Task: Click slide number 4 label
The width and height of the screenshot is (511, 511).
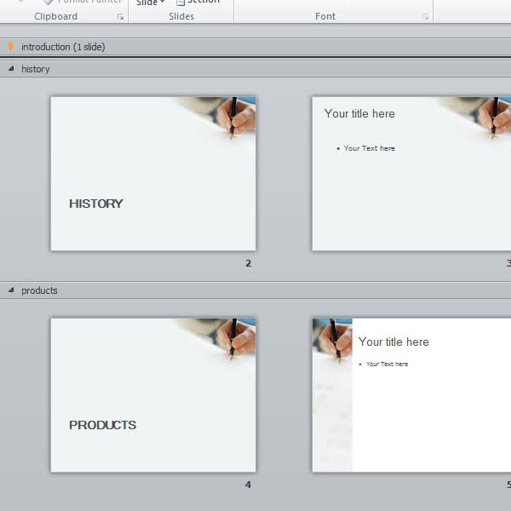Action: click(249, 485)
